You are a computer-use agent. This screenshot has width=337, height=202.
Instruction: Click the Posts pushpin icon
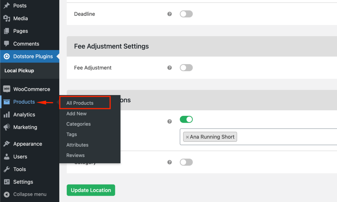[x=7, y=6]
